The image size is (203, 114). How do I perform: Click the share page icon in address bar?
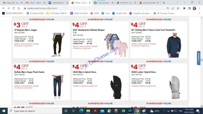pos(173,8)
